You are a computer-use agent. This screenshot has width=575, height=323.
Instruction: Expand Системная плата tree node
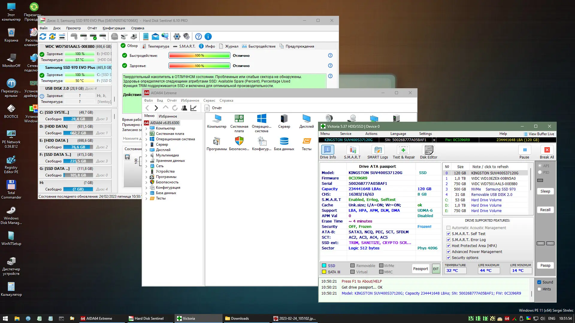pos(146,134)
